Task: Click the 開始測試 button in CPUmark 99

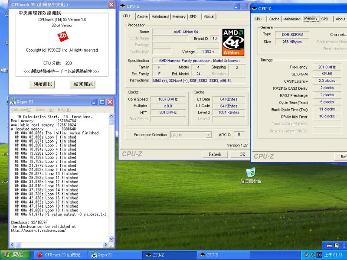Action: (43, 84)
